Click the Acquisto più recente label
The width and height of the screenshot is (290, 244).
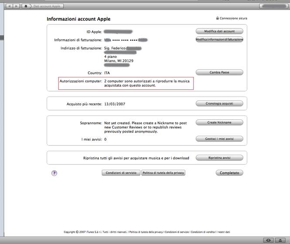84,104
